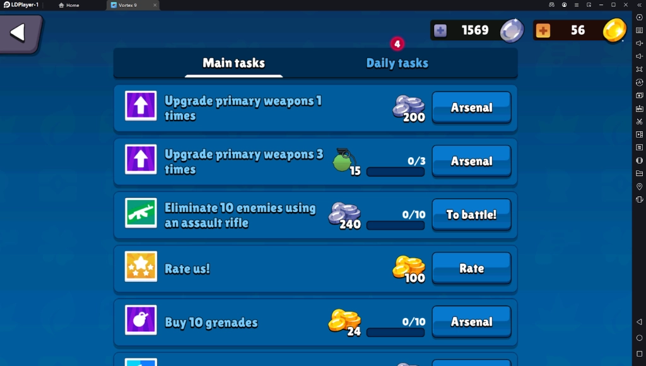The width and height of the screenshot is (646, 366).
Task: Select the Main tasks tab
Action: click(233, 63)
